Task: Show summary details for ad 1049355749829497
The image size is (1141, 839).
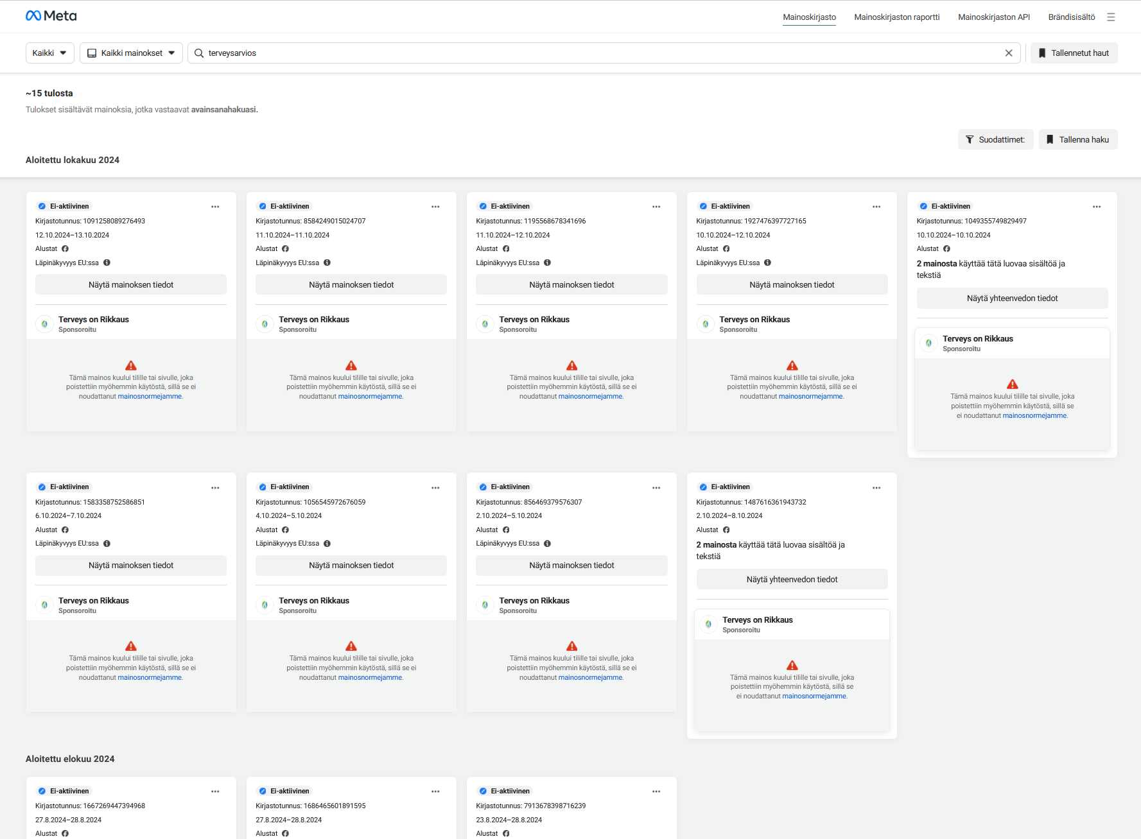Action: pos(1013,298)
